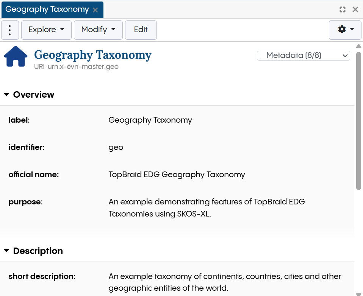Click the Geography Taxonomy heading title
This screenshot has width=363, height=296.
click(x=92, y=55)
